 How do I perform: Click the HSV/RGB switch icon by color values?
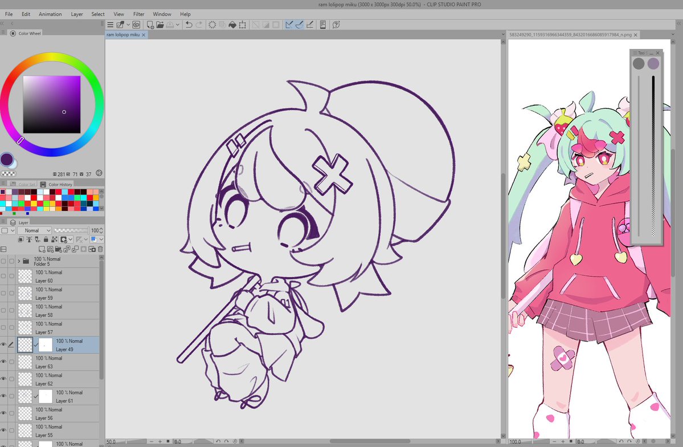click(99, 173)
